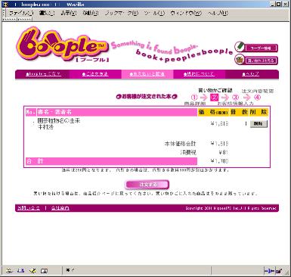Open the ファイル (File) menu
Image resolution: width=291 pixels, height=277 pixels.
click(20, 13)
